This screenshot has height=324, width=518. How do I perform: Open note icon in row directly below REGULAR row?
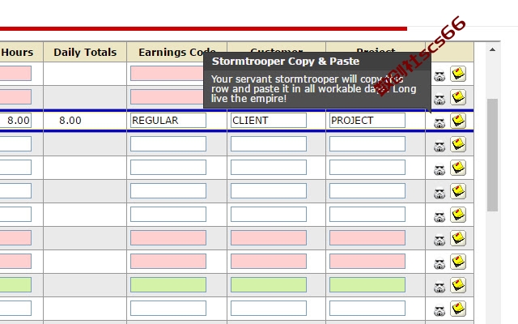[x=458, y=144]
